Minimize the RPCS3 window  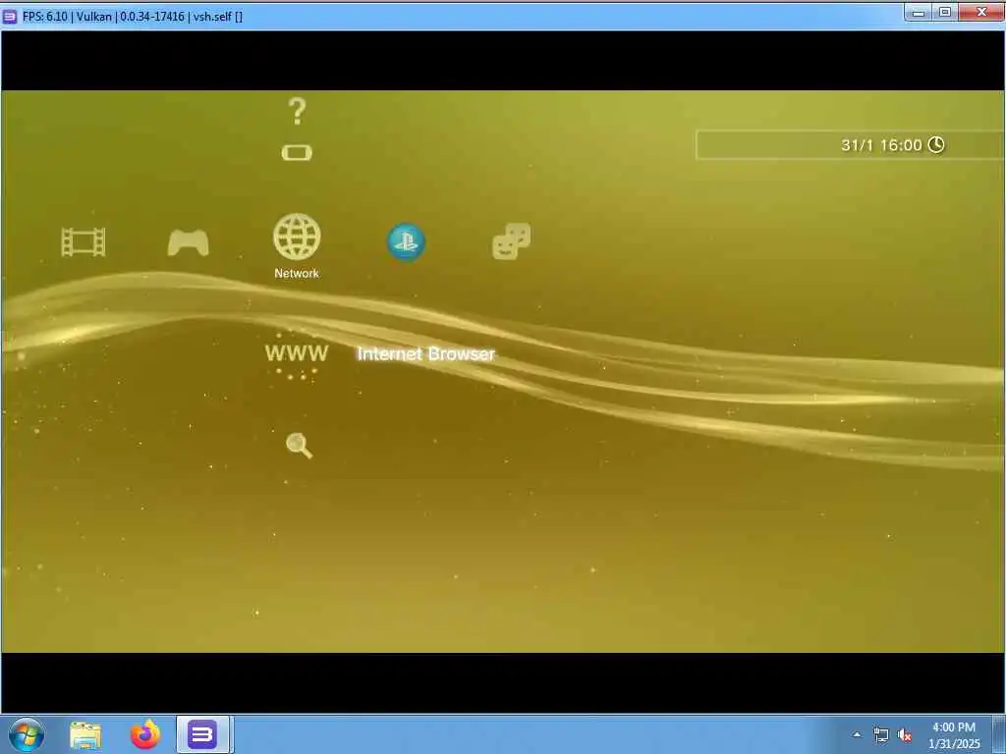click(x=919, y=12)
